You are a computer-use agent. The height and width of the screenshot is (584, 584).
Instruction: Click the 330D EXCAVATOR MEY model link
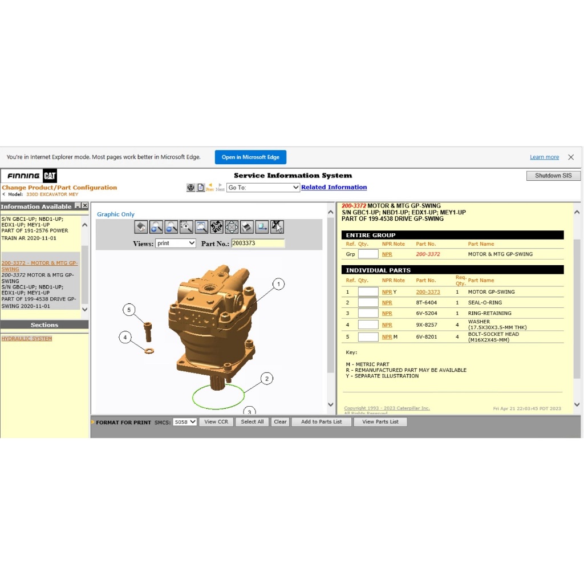pos(52,194)
